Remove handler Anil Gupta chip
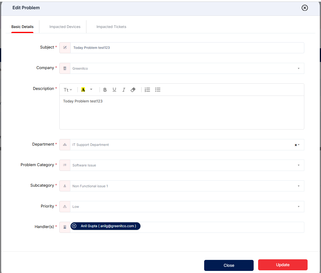 point(74,226)
